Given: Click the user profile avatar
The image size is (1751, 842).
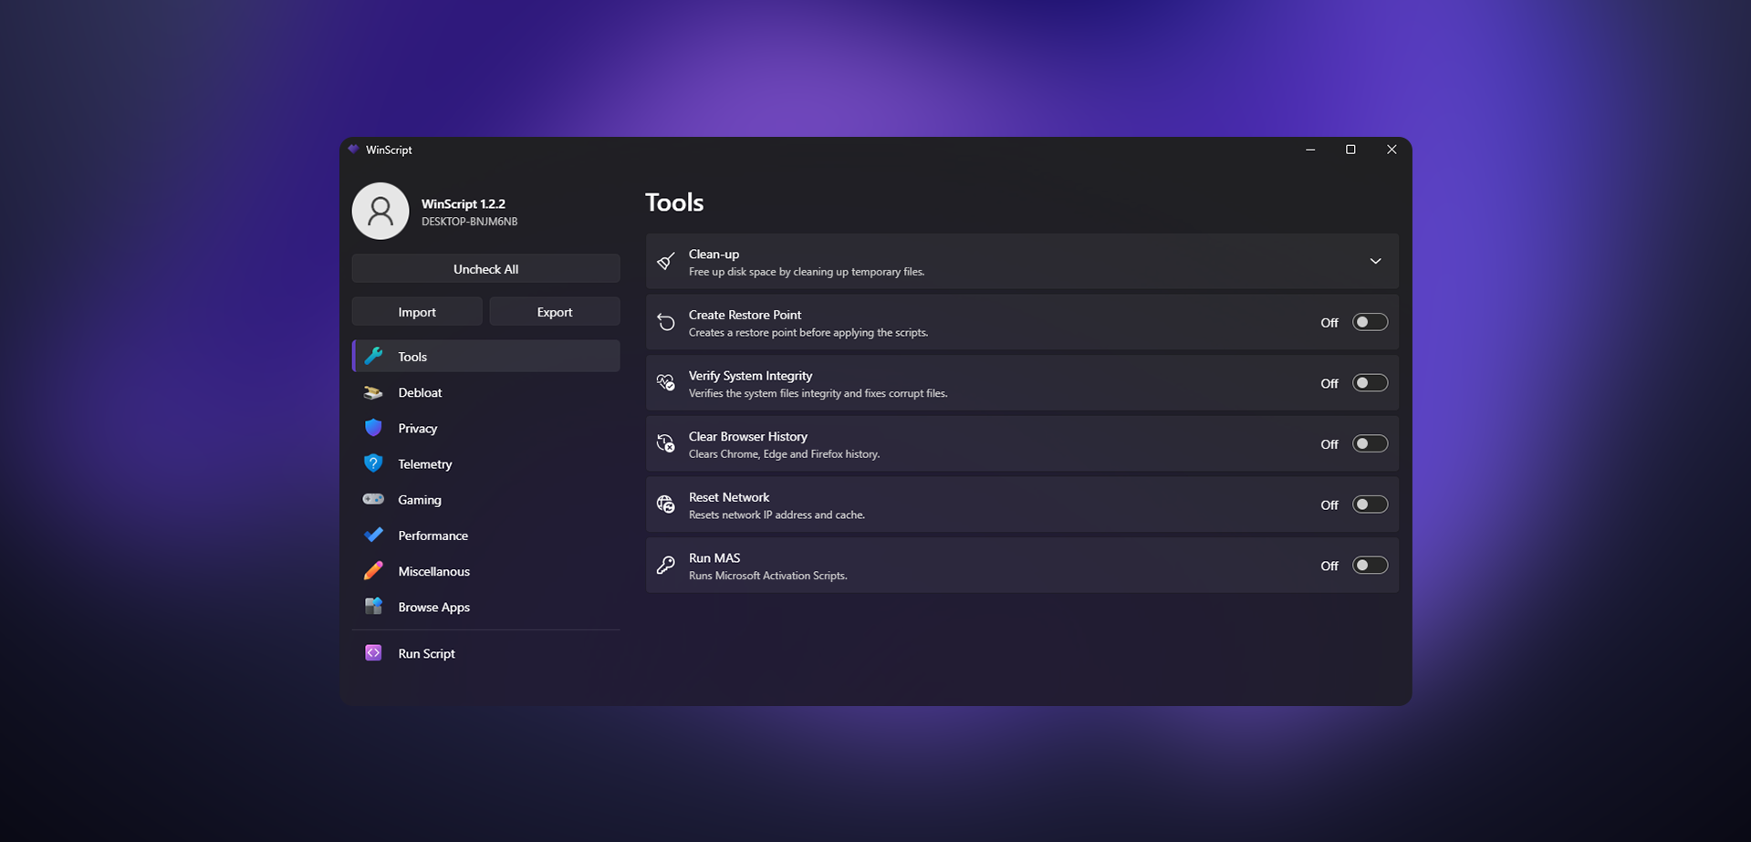Looking at the screenshot, I should point(380,211).
